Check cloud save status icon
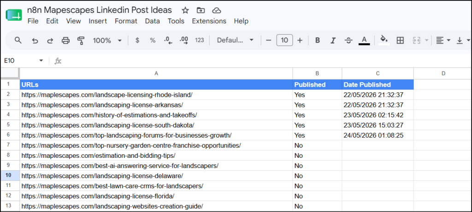 tap(217, 10)
